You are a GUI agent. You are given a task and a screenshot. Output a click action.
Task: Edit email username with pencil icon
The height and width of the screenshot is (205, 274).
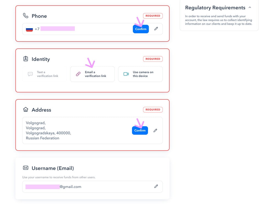coord(156,186)
